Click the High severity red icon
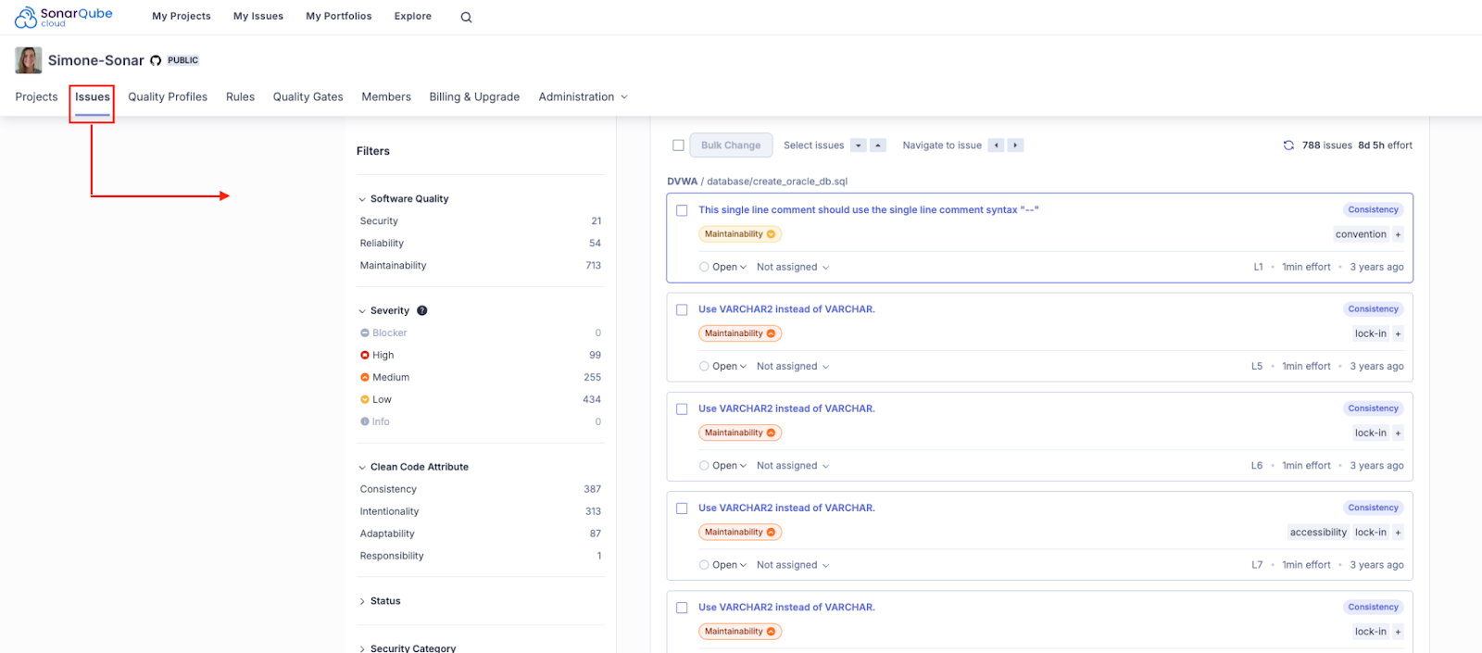Image resolution: width=1482 pixels, height=653 pixels. [365, 355]
